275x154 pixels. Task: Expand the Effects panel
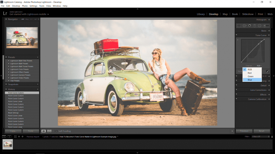pyautogui.click(x=269, y=94)
